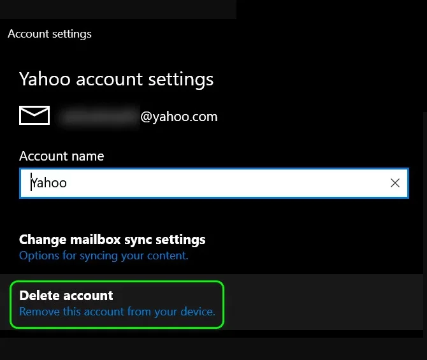Screen dimensions: 427x360
Task: Open Change mailbox sync settings
Action: (x=112, y=240)
